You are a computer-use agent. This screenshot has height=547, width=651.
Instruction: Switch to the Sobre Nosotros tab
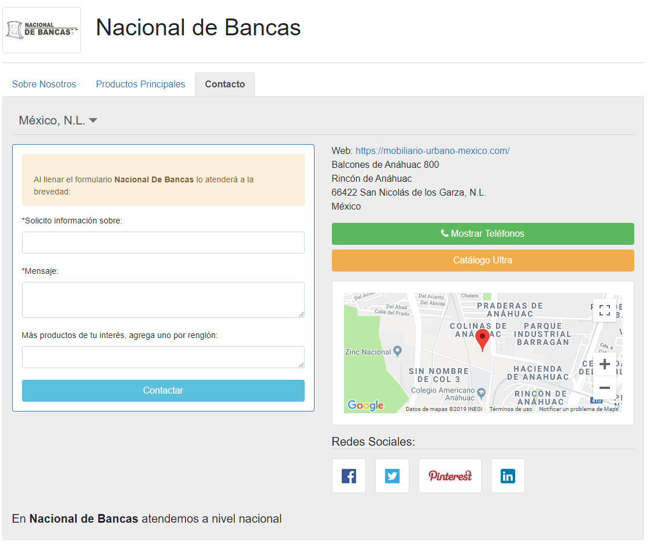[x=44, y=84]
